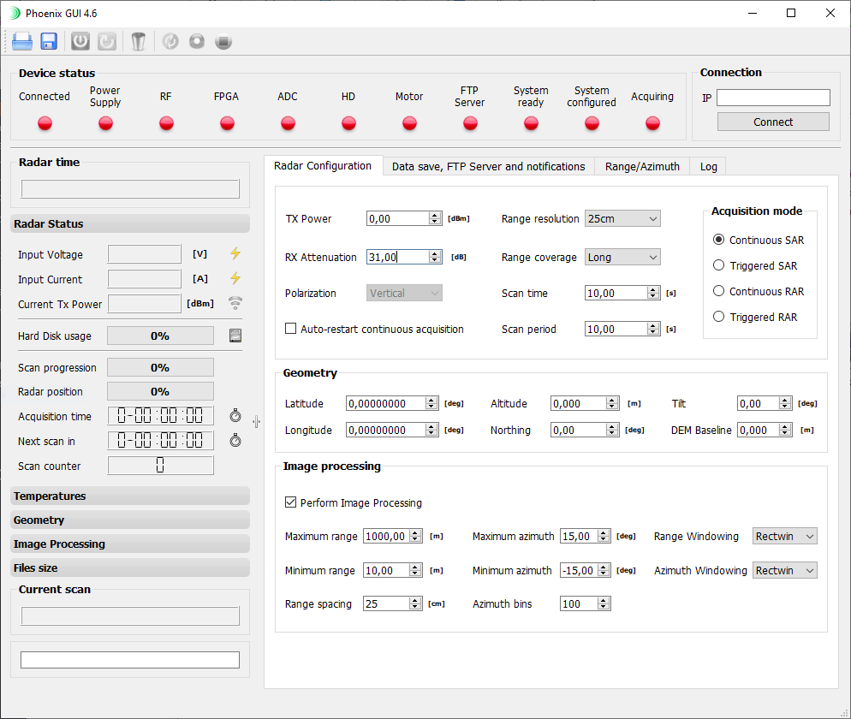Open the Range resolution dropdown
The width and height of the screenshot is (851, 719).
622,218
